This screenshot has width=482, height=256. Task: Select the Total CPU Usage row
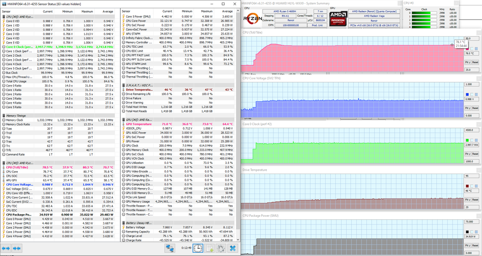click(x=58, y=81)
